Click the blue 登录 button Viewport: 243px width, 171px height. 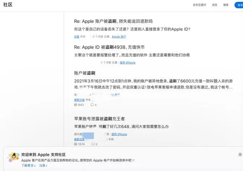pyautogui.click(x=239, y=5)
